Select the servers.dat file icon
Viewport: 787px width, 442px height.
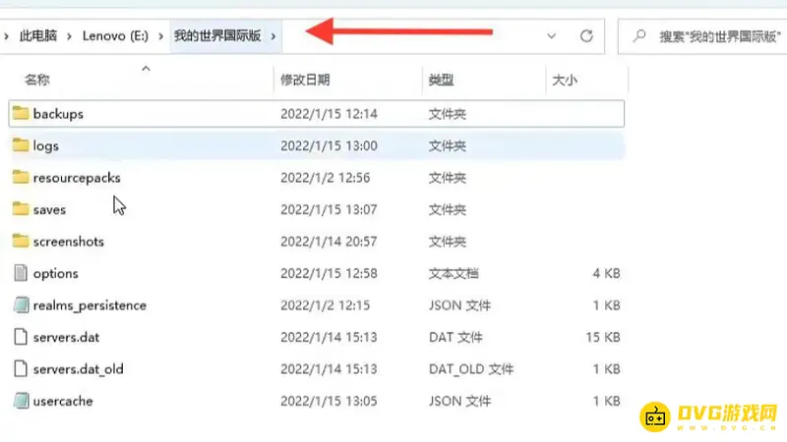(22, 337)
